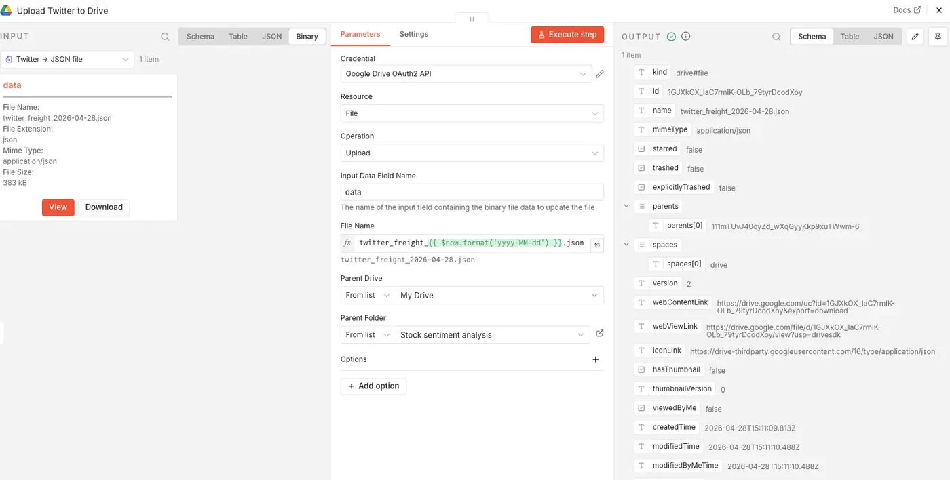Select the iconLink output field
The height and width of the screenshot is (480, 950).
pos(660,351)
